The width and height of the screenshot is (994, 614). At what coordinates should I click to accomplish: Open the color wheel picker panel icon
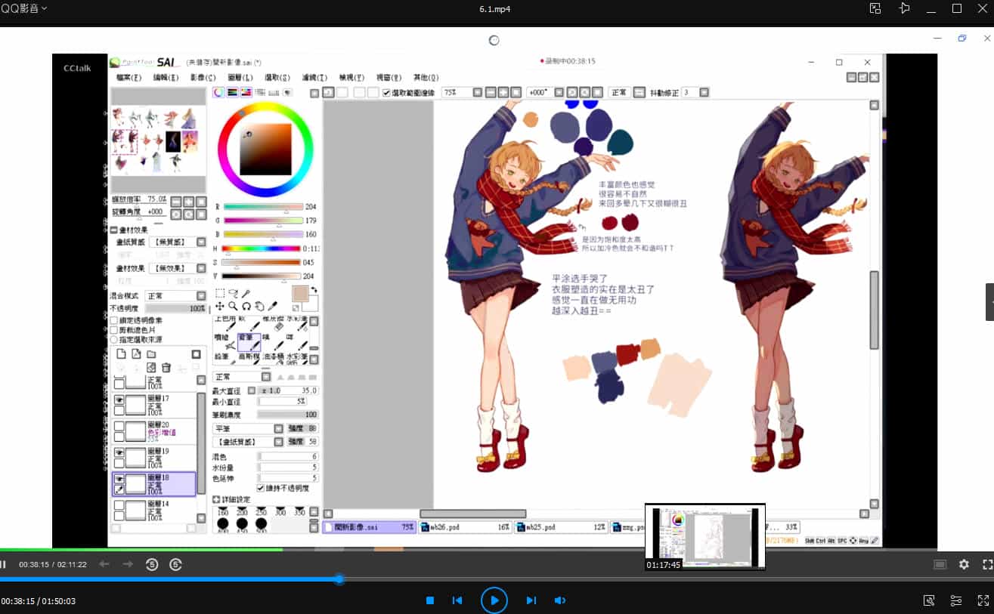click(x=217, y=92)
